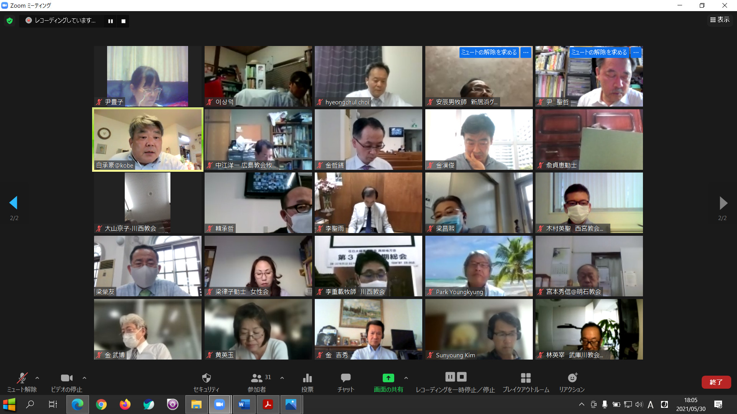Expand audio options arrow beside microphone
The height and width of the screenshot is (414, 737).
click(37, 378)
